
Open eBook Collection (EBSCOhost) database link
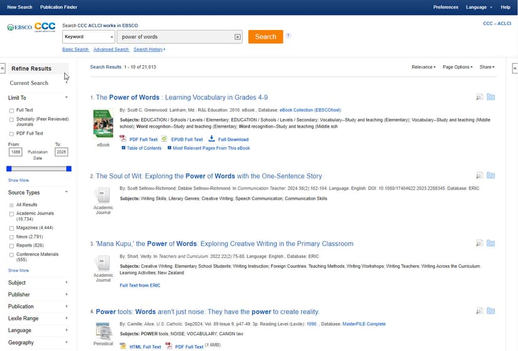tap(310, 110)
